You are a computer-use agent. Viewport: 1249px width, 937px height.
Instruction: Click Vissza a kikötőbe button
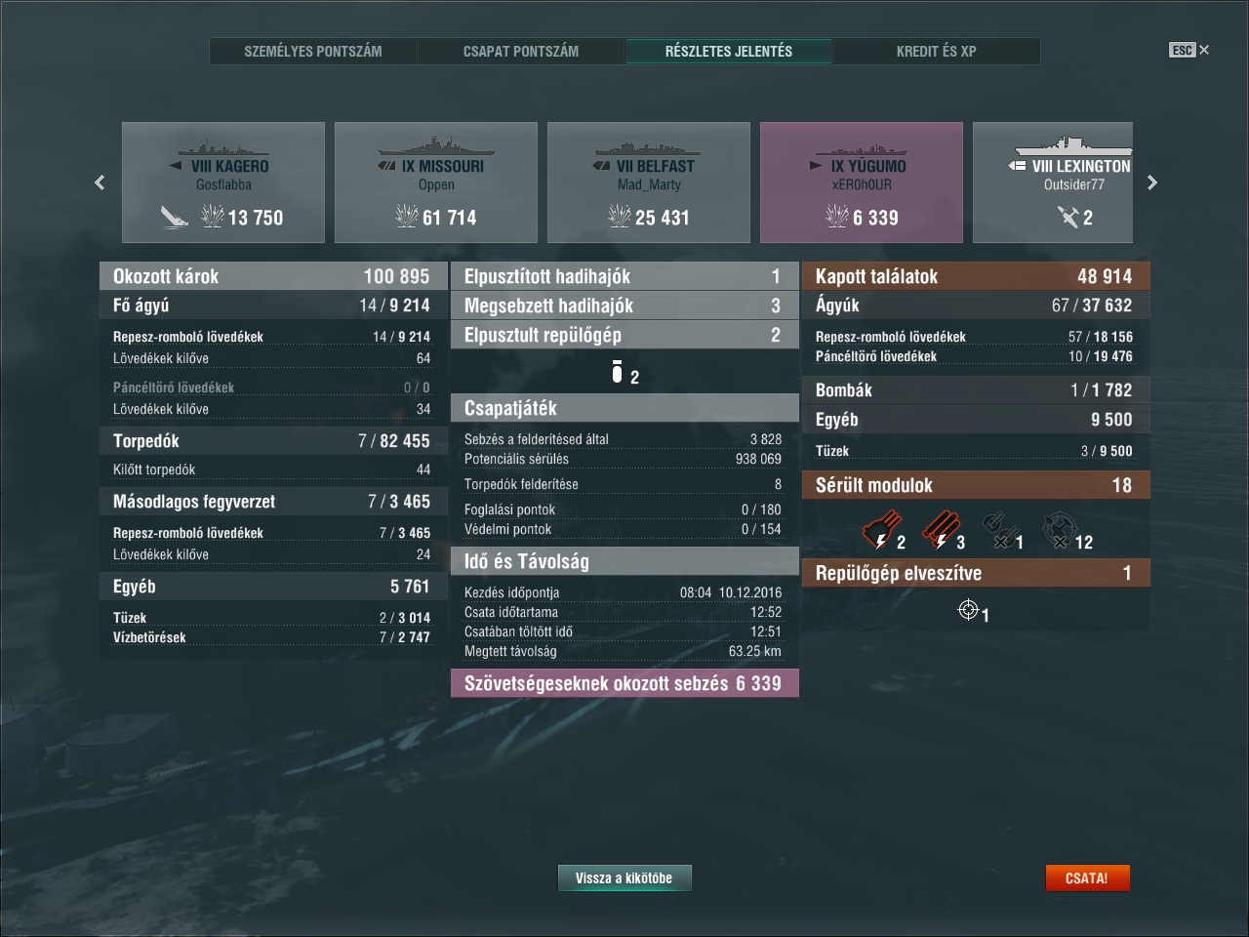pos(624,878)
